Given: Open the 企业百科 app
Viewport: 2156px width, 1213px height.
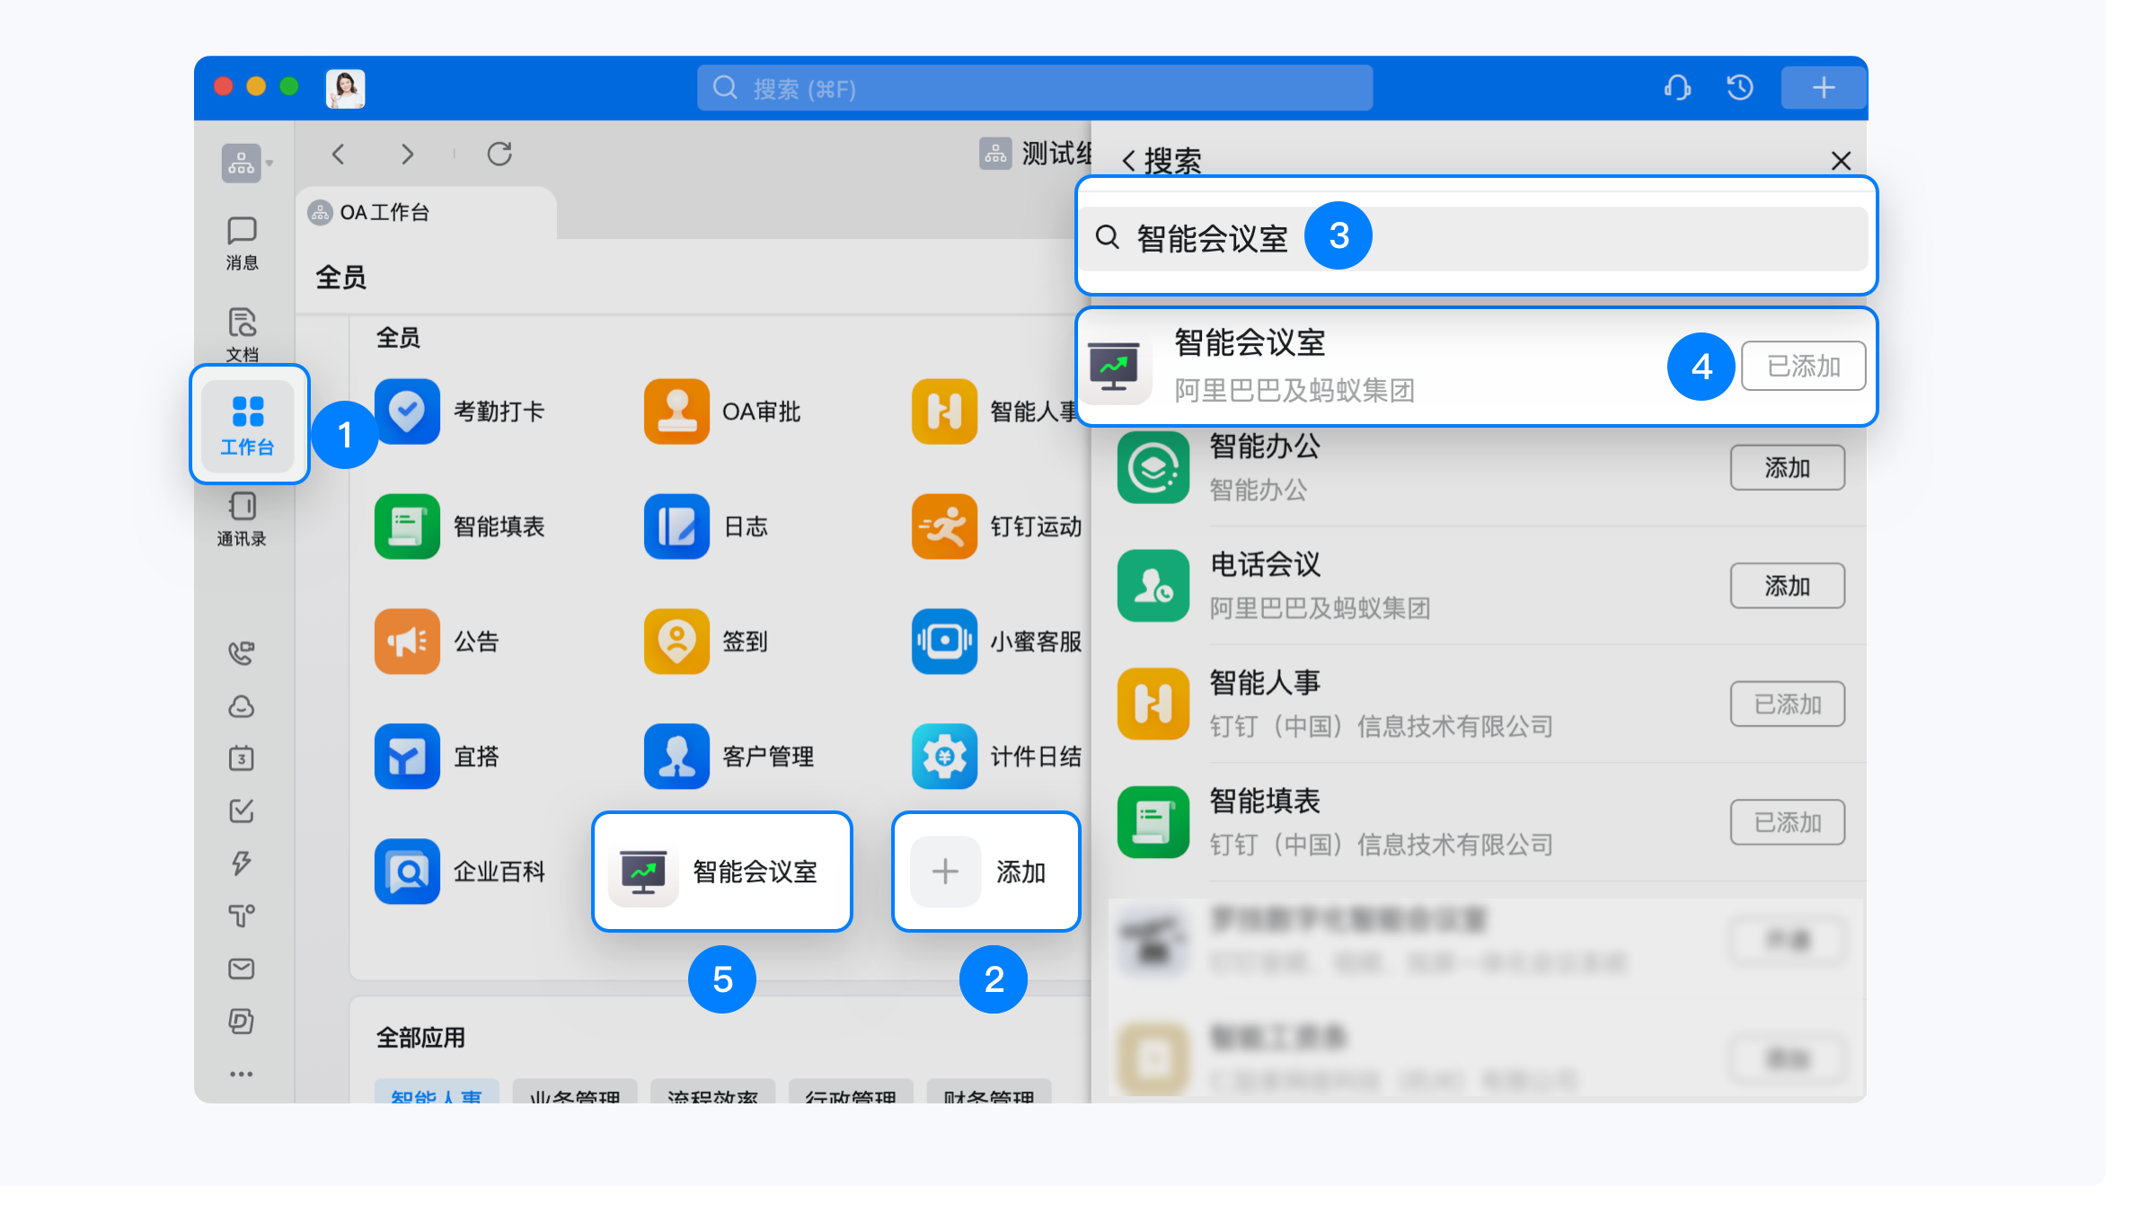Looking at the screenshot, I should point(460,872).
